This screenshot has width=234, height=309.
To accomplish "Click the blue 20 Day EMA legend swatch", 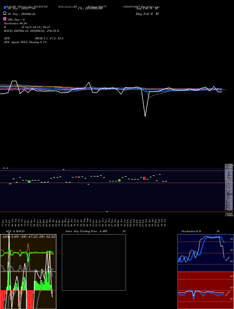I will pos(5,7).
